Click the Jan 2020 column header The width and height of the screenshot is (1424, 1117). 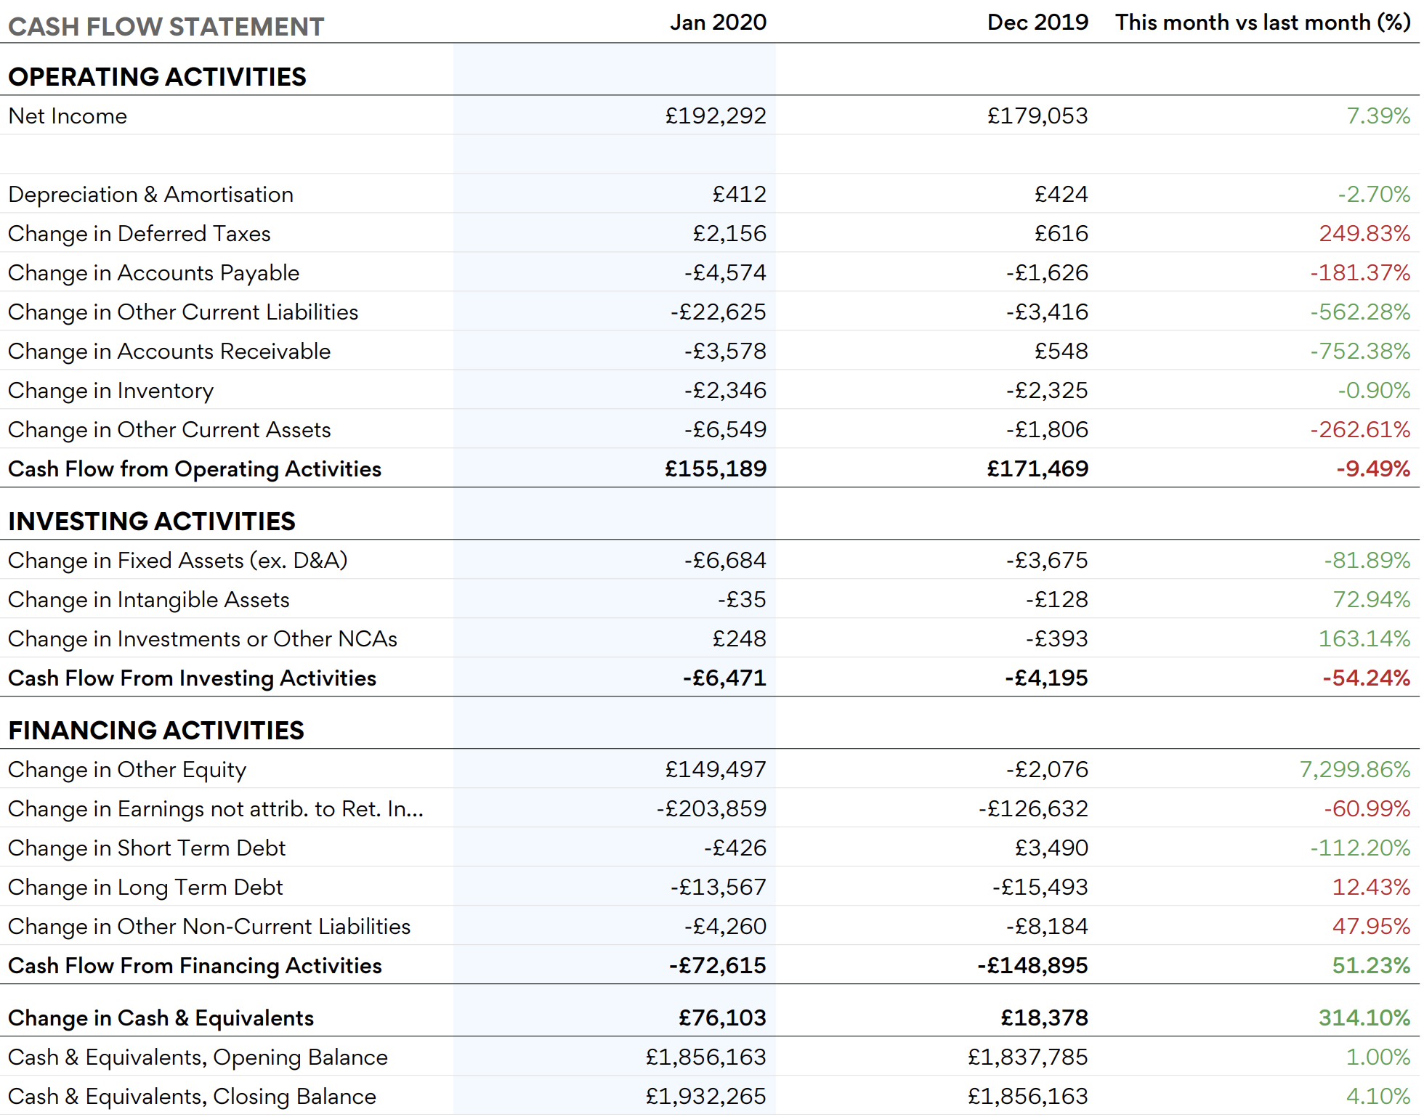[x=717, y=23]
